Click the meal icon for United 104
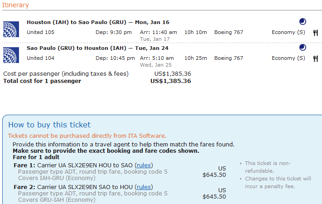Screen dimensions: 322x204 (x=316, y=58)
